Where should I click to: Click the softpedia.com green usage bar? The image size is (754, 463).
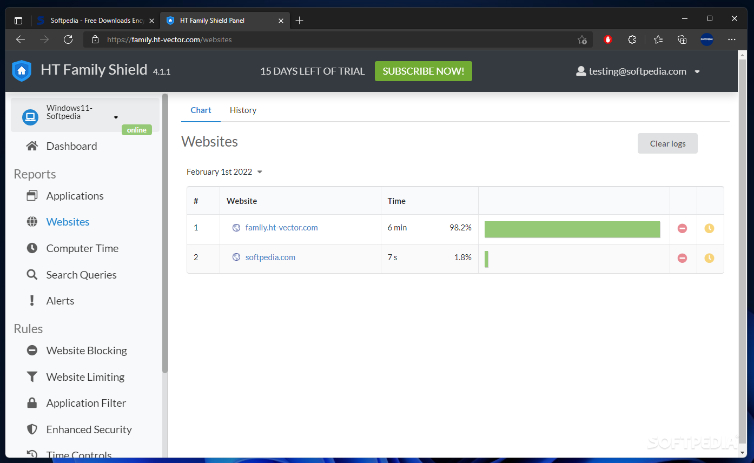click(x=486, y=259)
